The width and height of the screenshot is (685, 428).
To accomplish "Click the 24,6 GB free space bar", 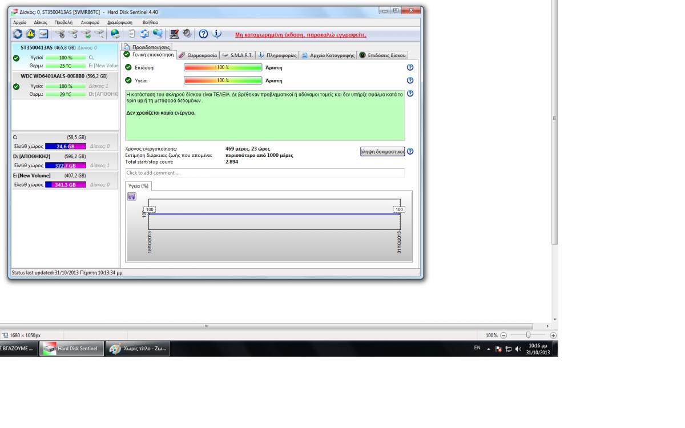I will point(65,147).
